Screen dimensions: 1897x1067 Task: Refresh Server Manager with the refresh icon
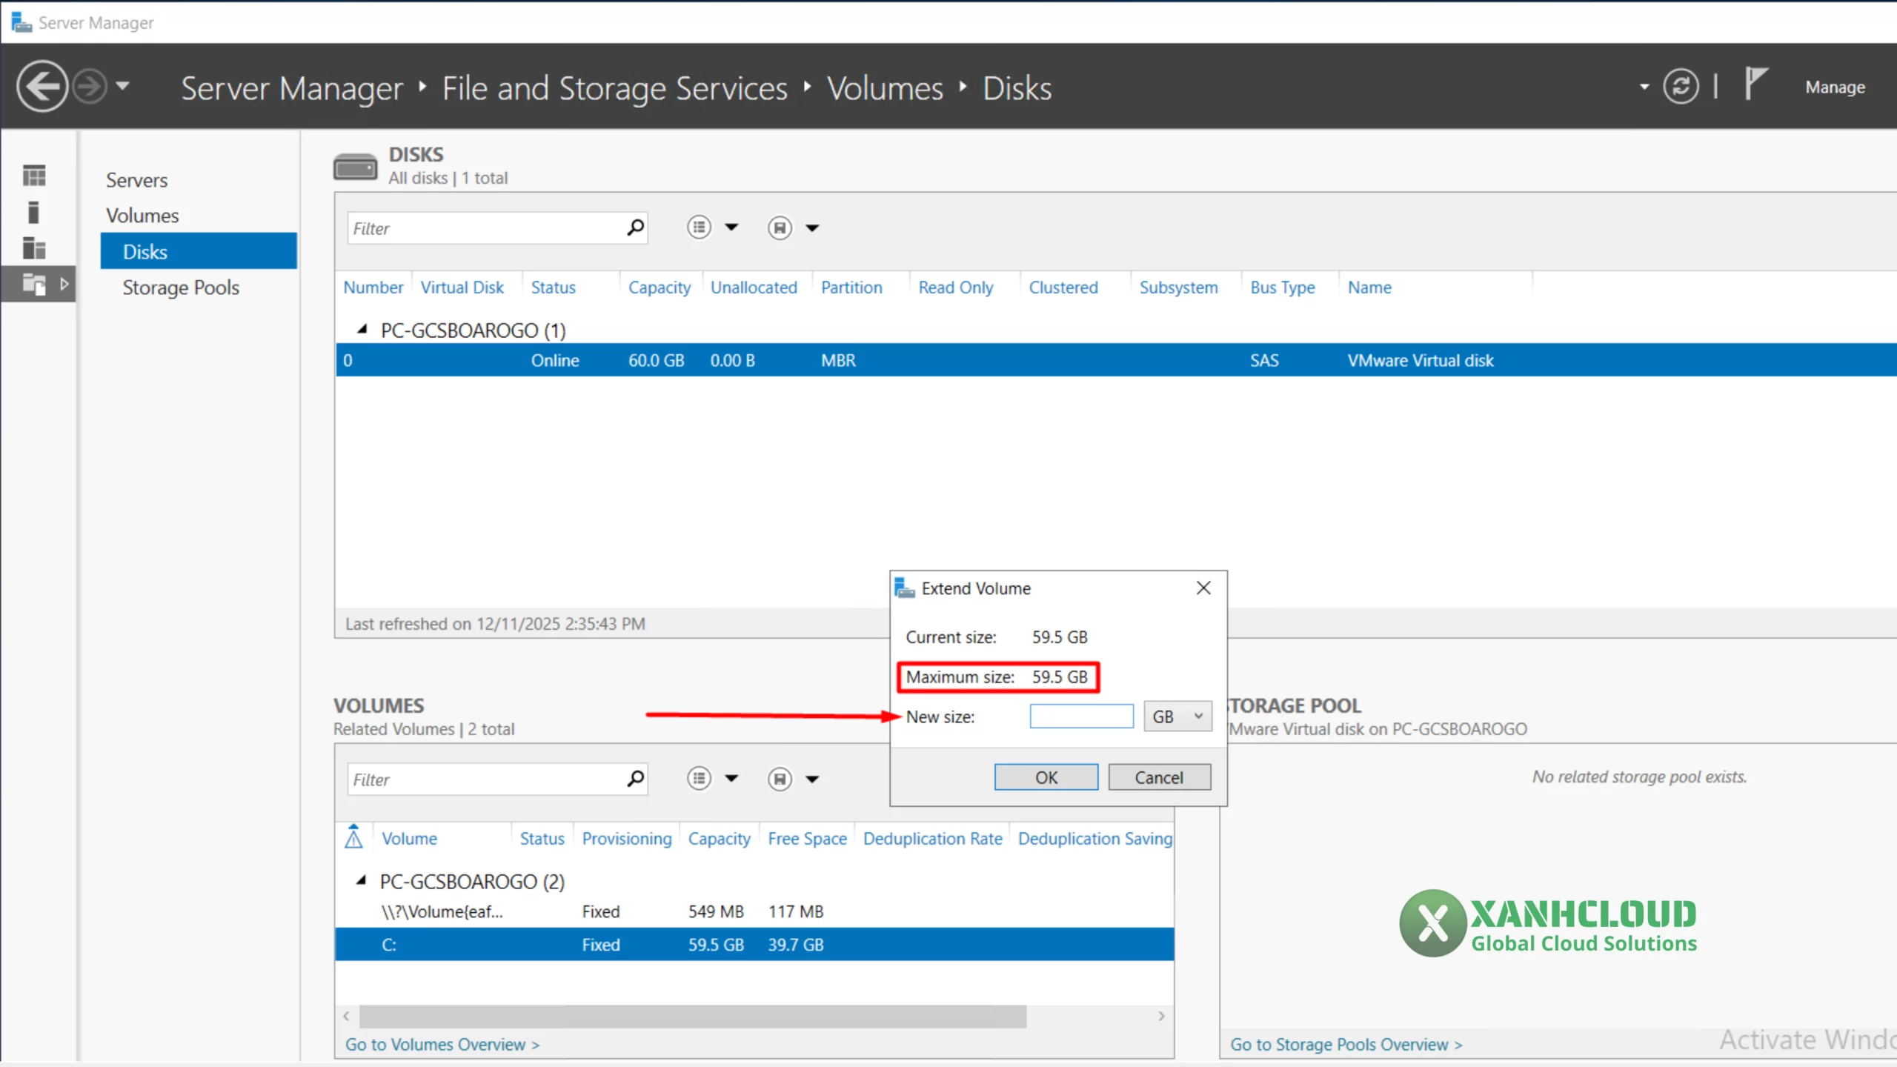point(1681,86)
